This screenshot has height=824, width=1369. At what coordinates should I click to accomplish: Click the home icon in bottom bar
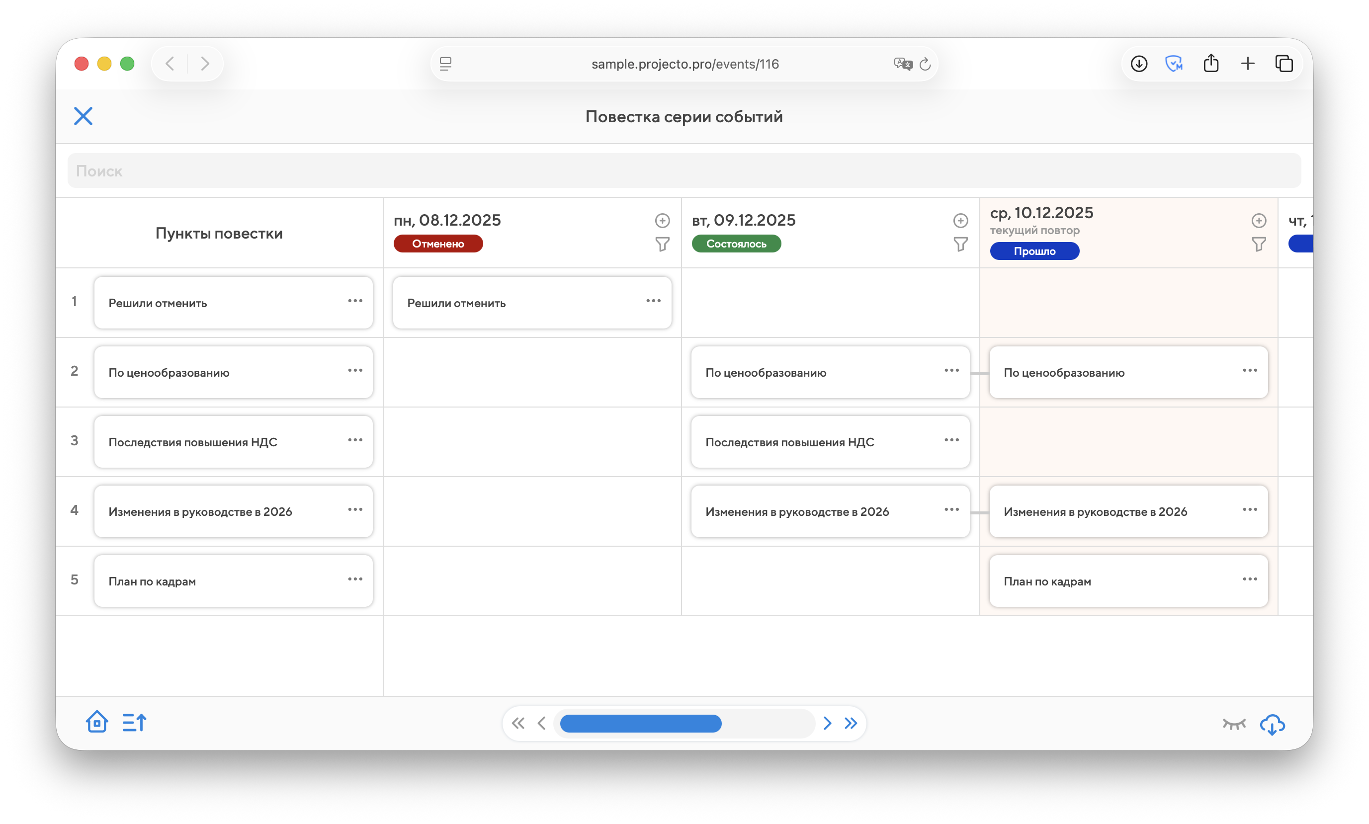(96, 723)
